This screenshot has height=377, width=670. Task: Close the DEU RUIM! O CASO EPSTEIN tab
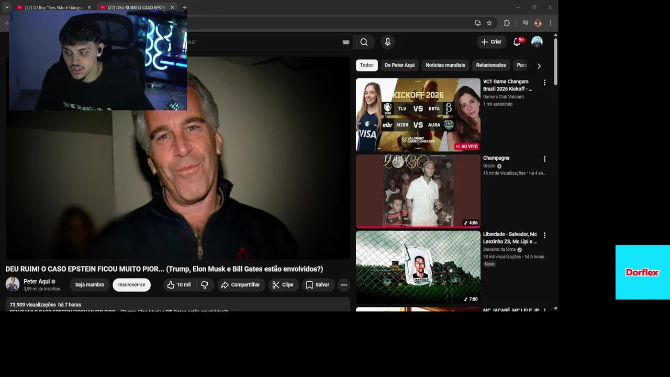[172, 7]
